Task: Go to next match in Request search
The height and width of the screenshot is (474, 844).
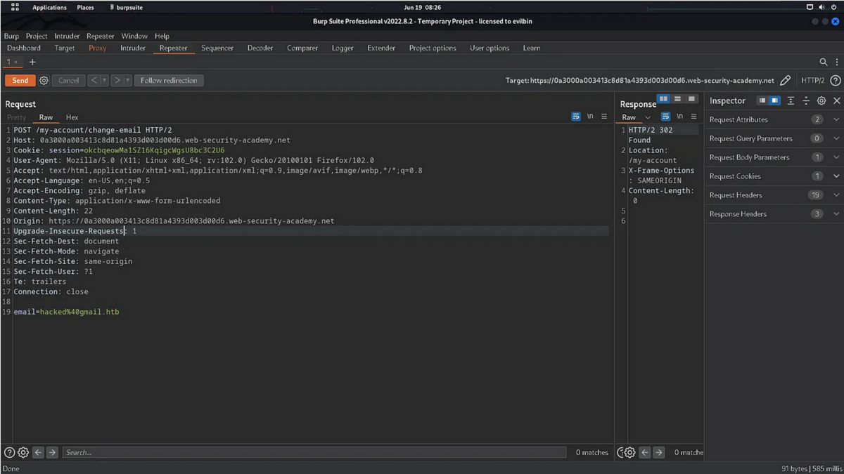Action: pyautogui.click(x=52, y=453)
